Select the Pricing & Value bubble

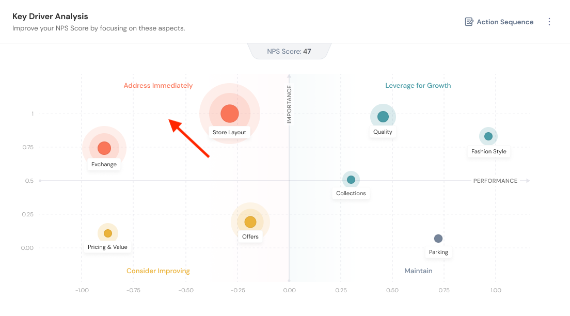click(108, 233)
